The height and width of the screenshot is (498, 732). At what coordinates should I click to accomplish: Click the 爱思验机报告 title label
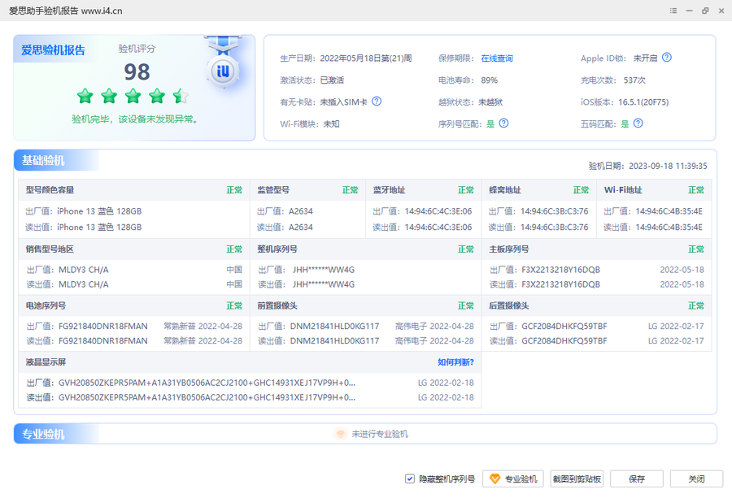point(53,50)
